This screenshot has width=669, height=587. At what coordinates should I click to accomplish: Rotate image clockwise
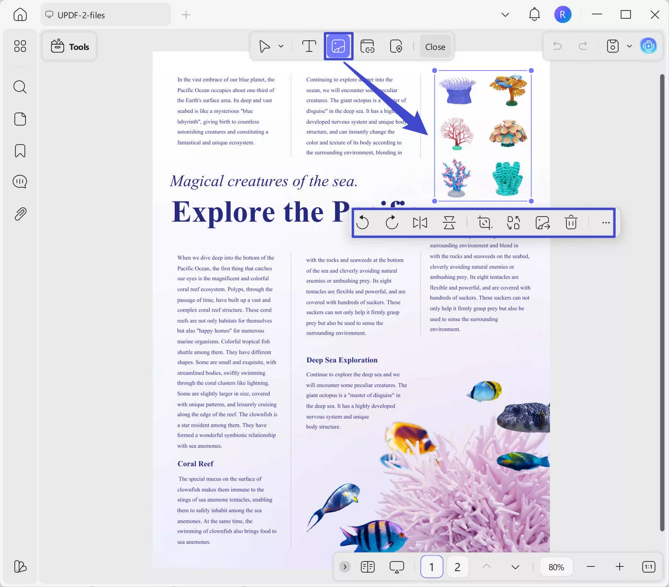pos(392,223)
